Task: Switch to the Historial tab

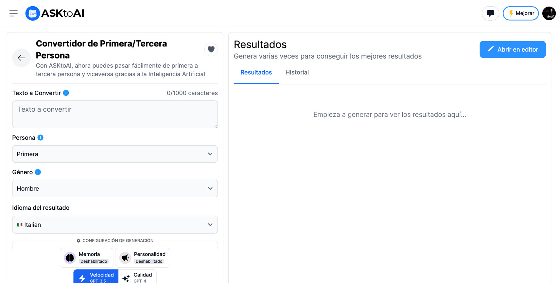Action: (297, 73)
